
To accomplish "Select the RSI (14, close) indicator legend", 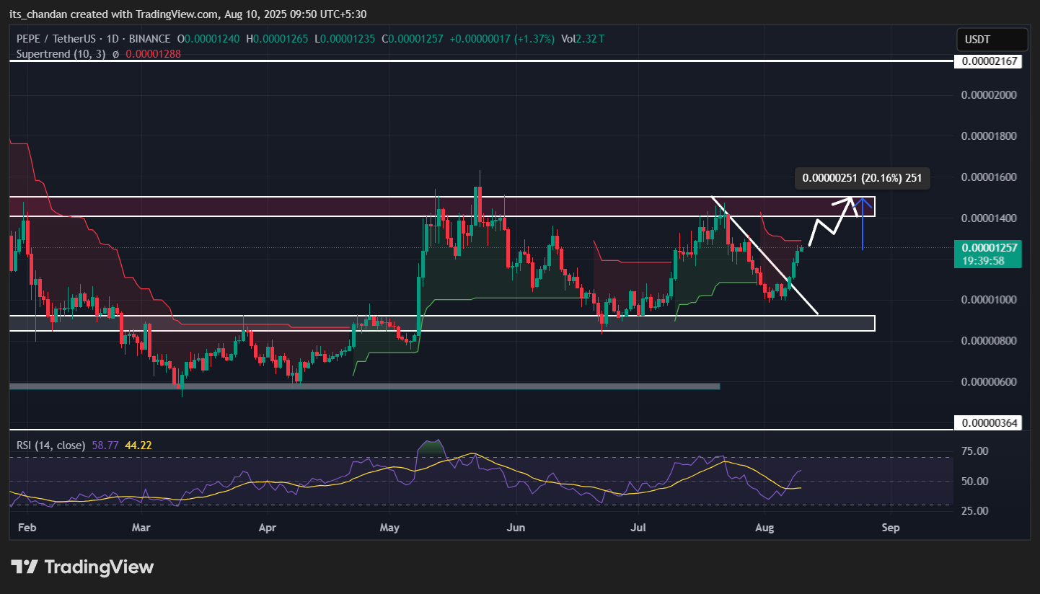I will point(50,445).
